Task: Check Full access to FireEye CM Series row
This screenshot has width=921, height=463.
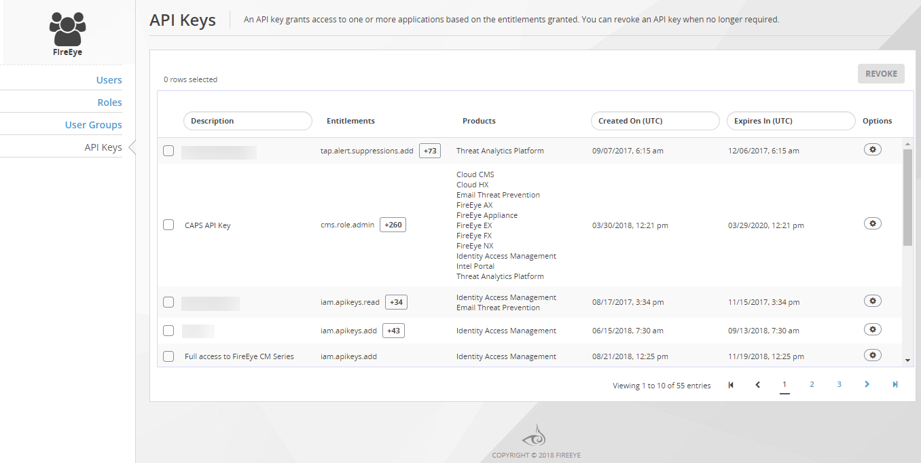Action: [168, 356]
